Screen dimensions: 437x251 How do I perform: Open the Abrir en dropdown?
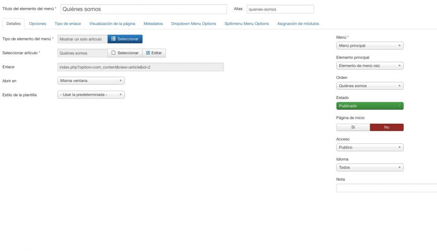(x=91, y=80)
